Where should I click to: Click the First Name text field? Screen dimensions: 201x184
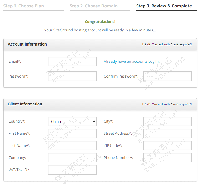pos(72,133)
